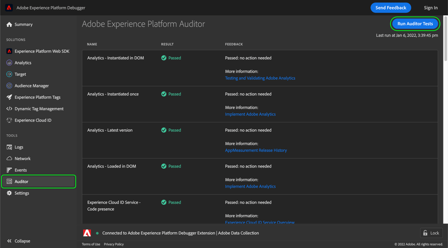Click the Send Feedback button
448x248 pixels.
[x=391, y=7]
